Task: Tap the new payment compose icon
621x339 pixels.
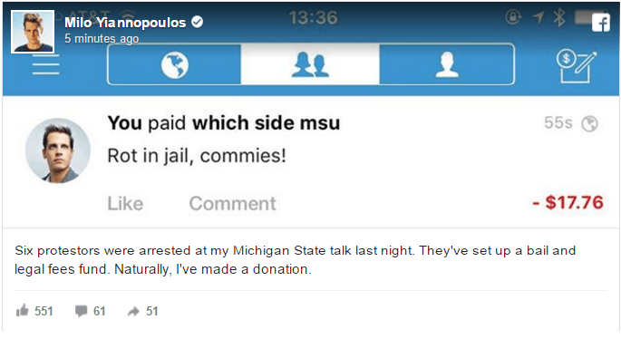Action: tap(577, 66)
